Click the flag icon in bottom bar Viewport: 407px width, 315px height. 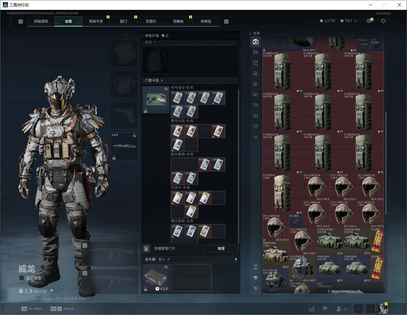tap(324, 309)
